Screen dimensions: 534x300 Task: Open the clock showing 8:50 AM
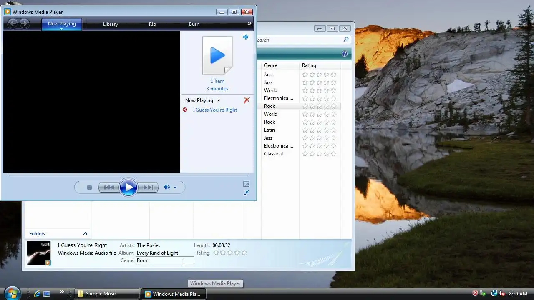[x=518, y=294]
